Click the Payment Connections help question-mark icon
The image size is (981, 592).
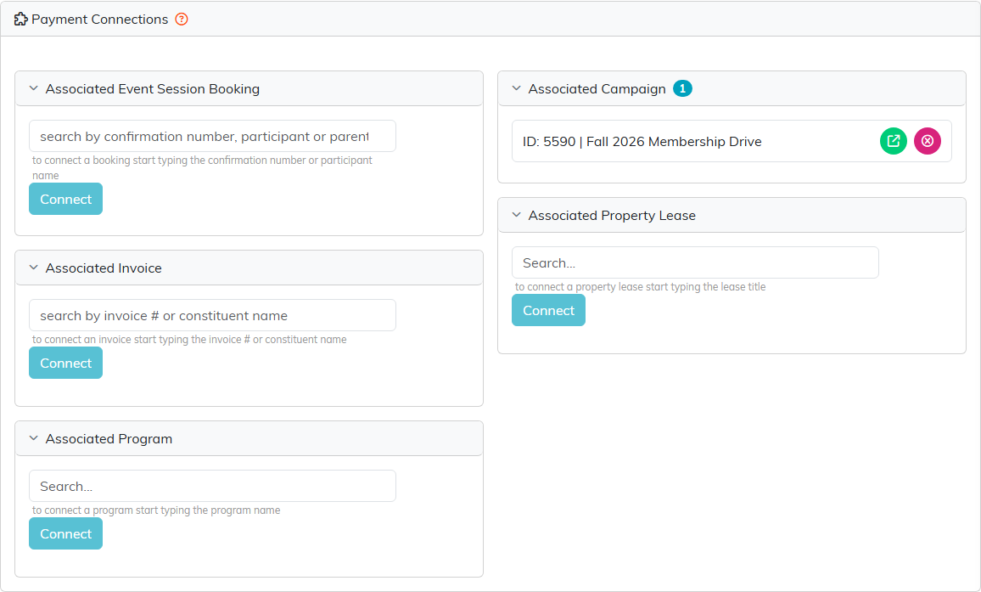point(182,20)
